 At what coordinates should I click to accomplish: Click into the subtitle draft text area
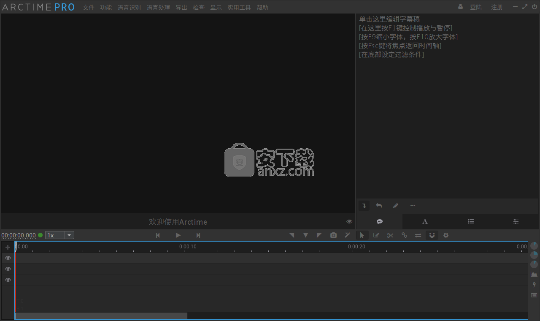(448, 106)
